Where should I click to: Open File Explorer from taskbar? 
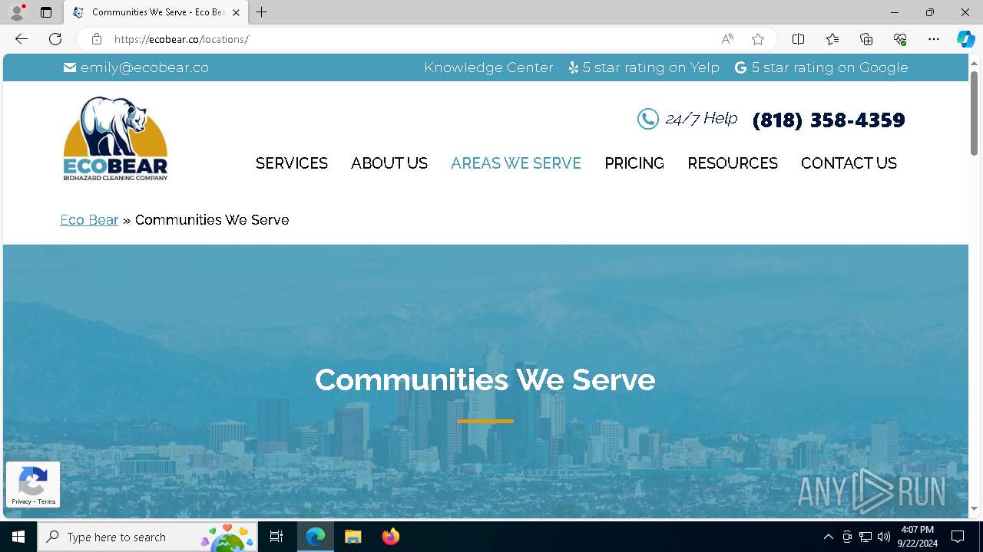tap(352, 537)
